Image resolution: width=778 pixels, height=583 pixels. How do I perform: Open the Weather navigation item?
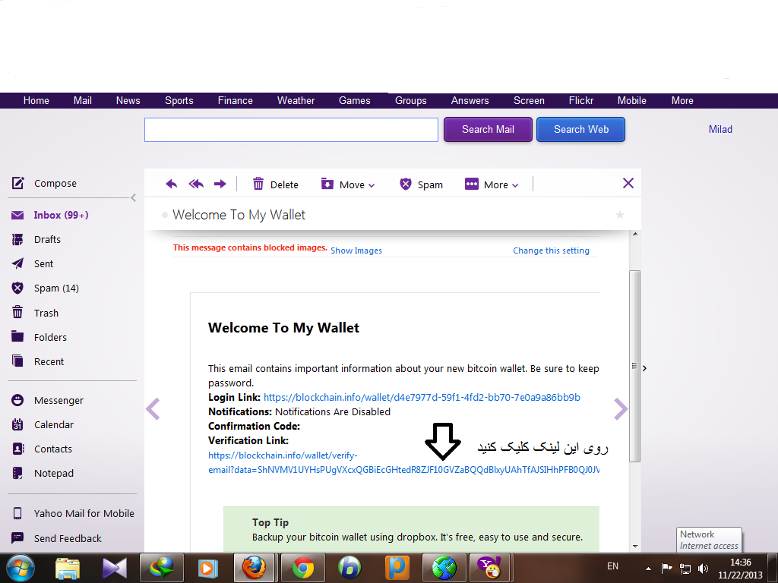[296, 101]
